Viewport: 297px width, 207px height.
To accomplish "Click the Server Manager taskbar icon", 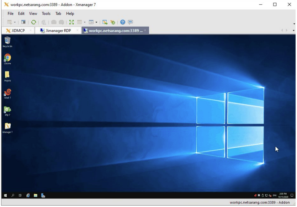I will 43,196.
